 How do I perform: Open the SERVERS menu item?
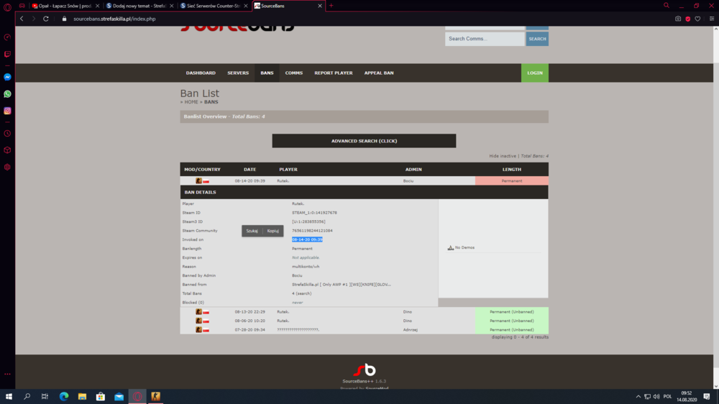[x=238, y=73]
